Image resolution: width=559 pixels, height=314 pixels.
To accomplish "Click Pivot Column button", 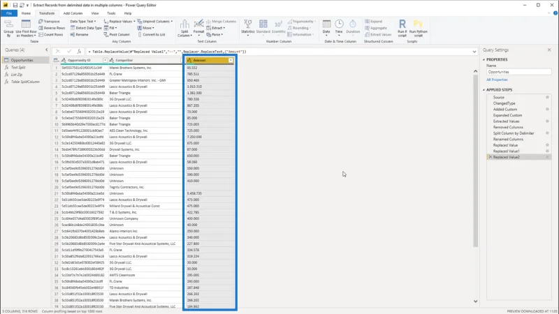I will pos(117,34).
